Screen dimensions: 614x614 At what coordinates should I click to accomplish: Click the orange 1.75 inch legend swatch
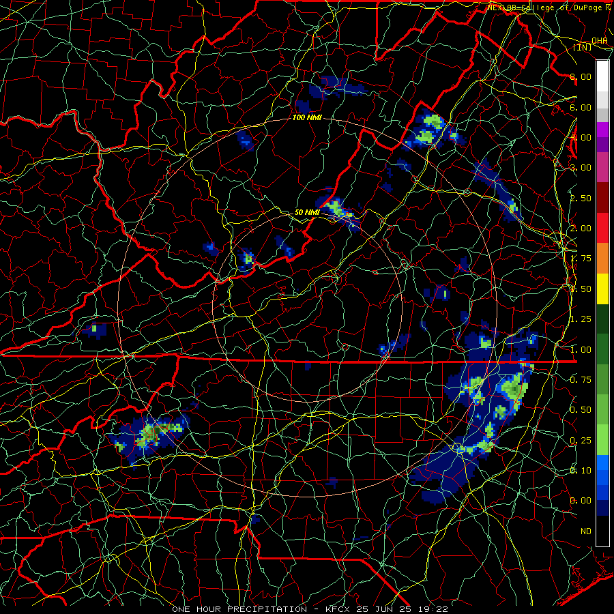tap(602, 258)
